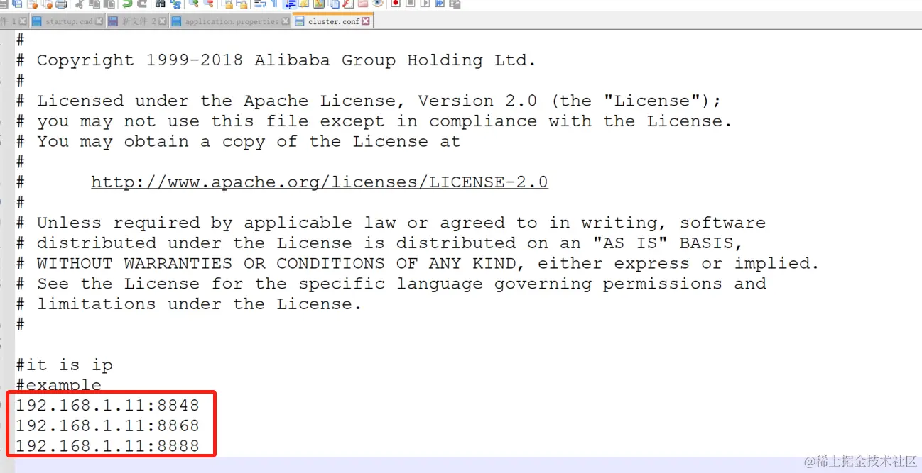922x473 pixels.
Task: Click the line 192.168.1.11:8868
Action: [108, 426]
